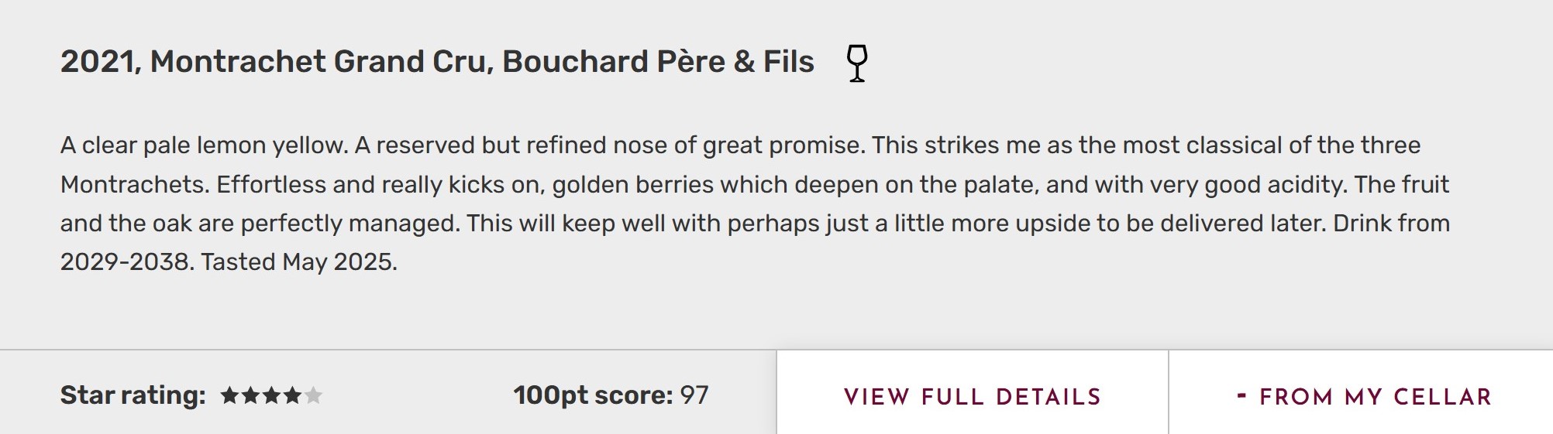The image size is (1553, 434).
Task: Select the second rating star
Action: click(250, 396)
